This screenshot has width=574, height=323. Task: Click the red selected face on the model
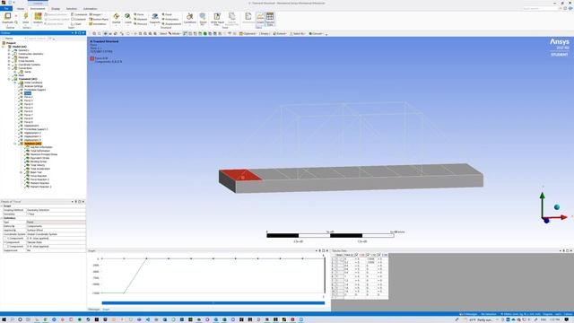240,175
